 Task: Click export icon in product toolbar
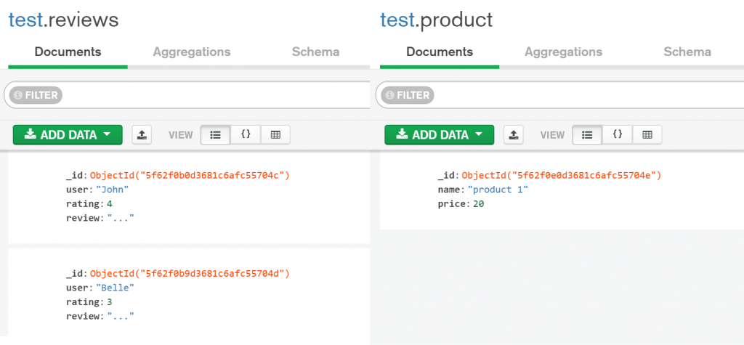(514, 134)
